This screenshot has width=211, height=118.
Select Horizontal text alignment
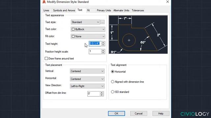pos(112,71)
